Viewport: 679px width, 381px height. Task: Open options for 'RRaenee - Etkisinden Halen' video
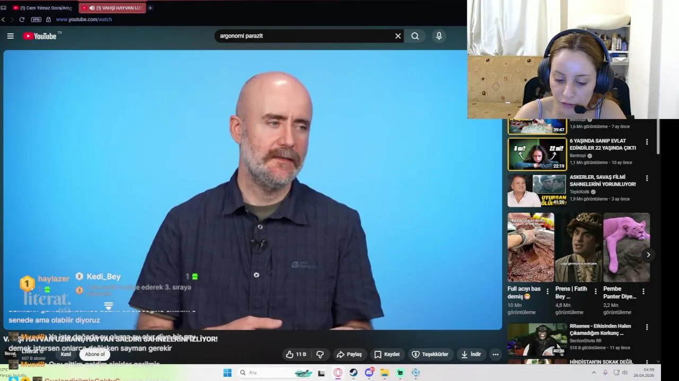647,327
